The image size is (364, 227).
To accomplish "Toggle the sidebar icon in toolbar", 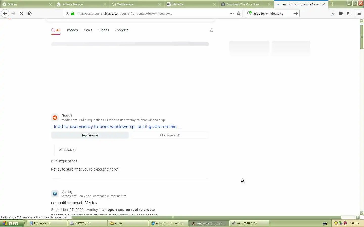I will click(x=349, y=13).
